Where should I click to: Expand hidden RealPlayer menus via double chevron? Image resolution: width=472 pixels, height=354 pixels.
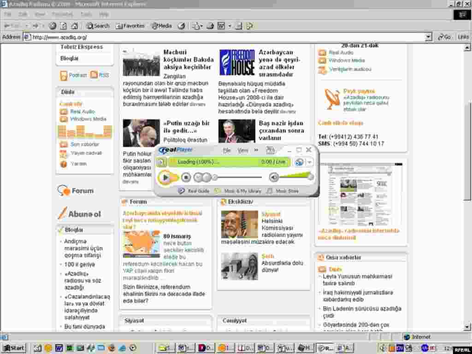tap(256, 150)
